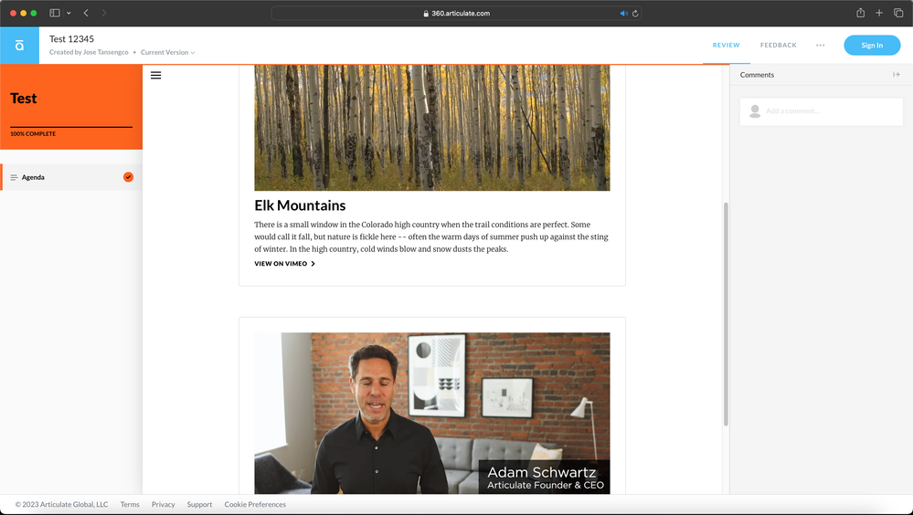Click the Test course title in sidebar
The image size is (913, 515).
(x=23, y=99)
